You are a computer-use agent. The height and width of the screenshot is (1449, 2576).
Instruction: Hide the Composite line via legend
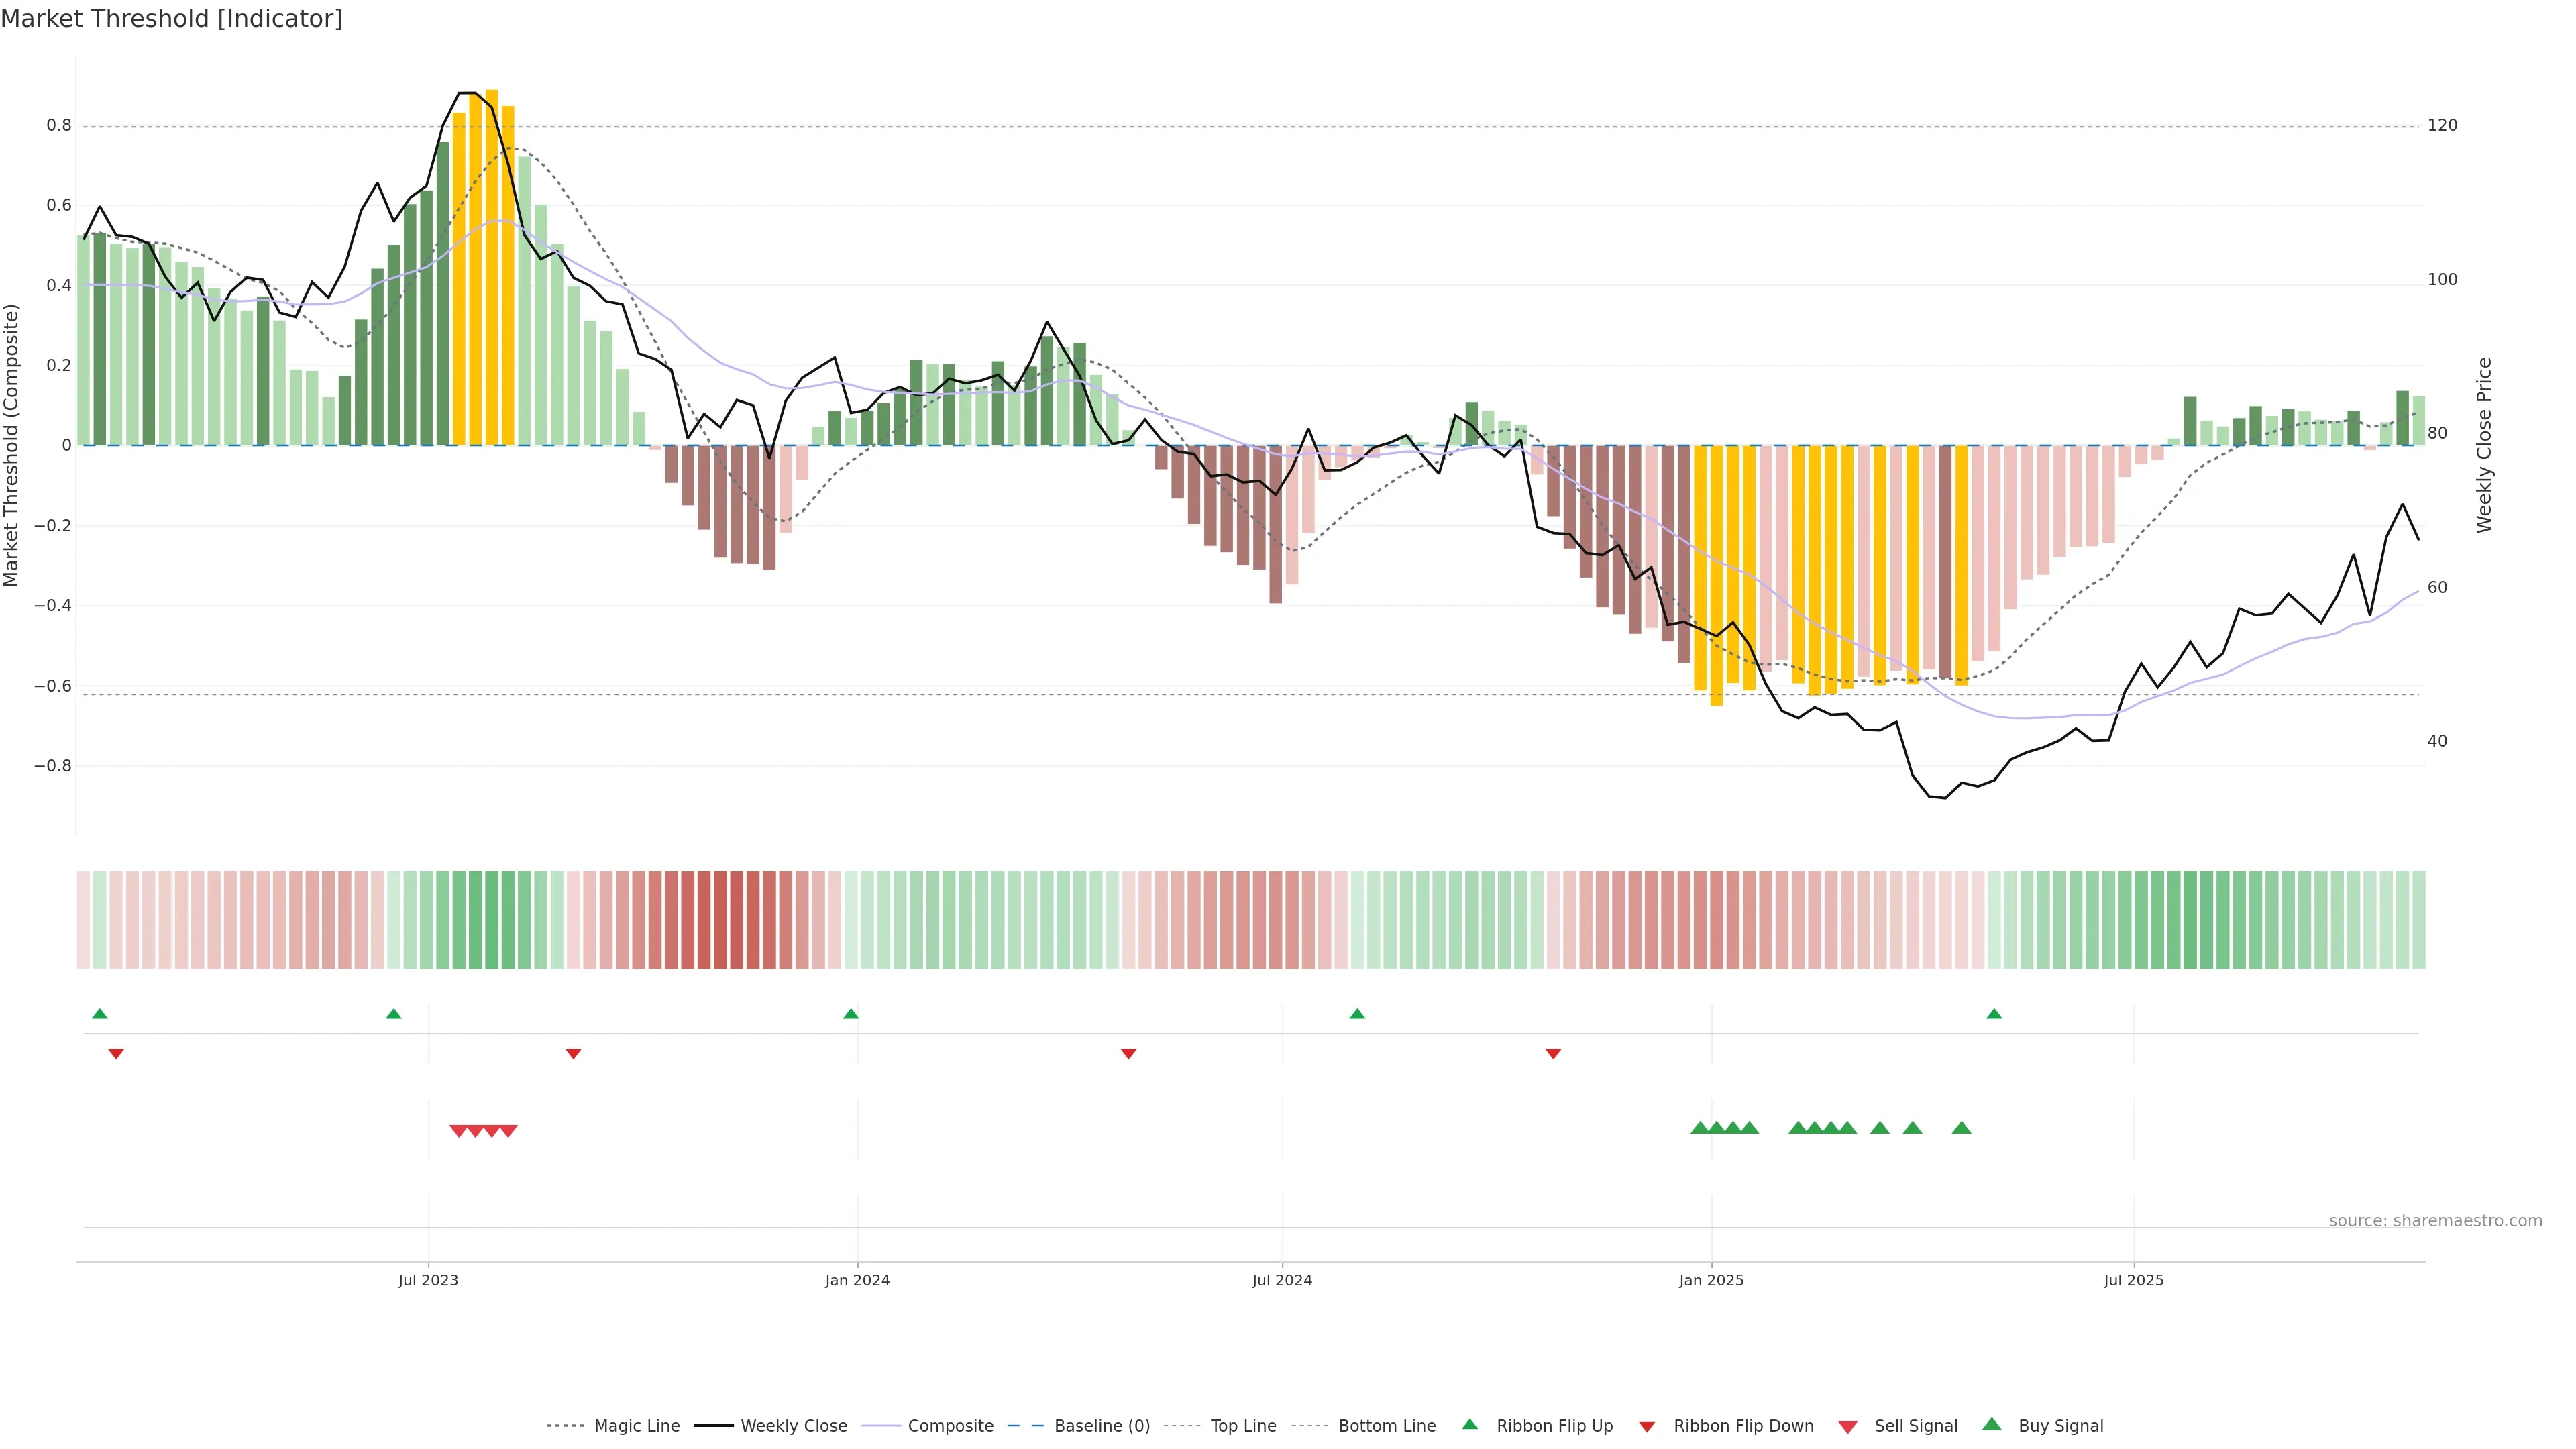950,1426
